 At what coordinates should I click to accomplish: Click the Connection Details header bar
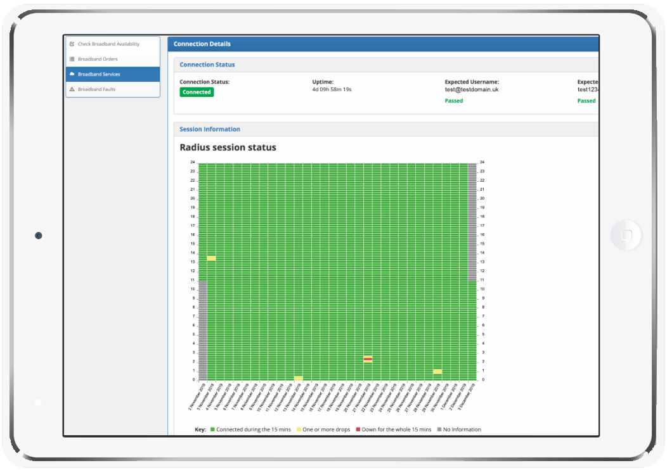click(x=202, y=44)
